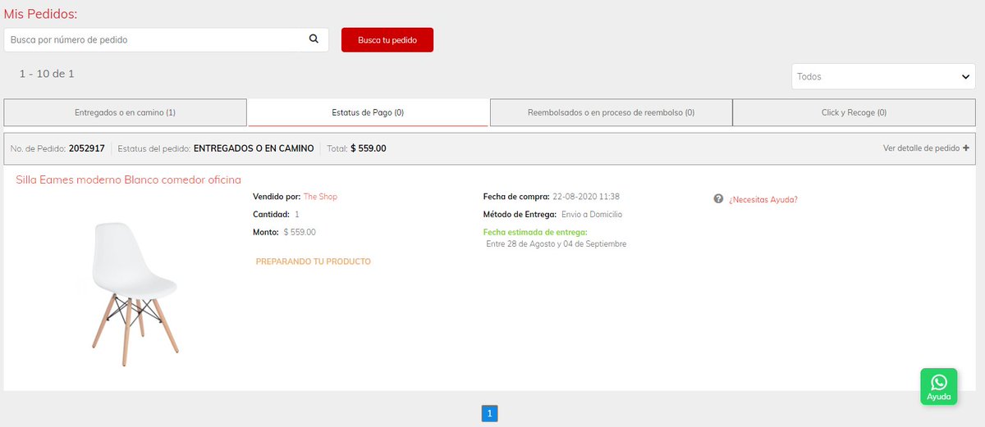Open ¿Necesitas Ayuda? link
This screenshot has height=427, width=985.
tap(763, 199)
